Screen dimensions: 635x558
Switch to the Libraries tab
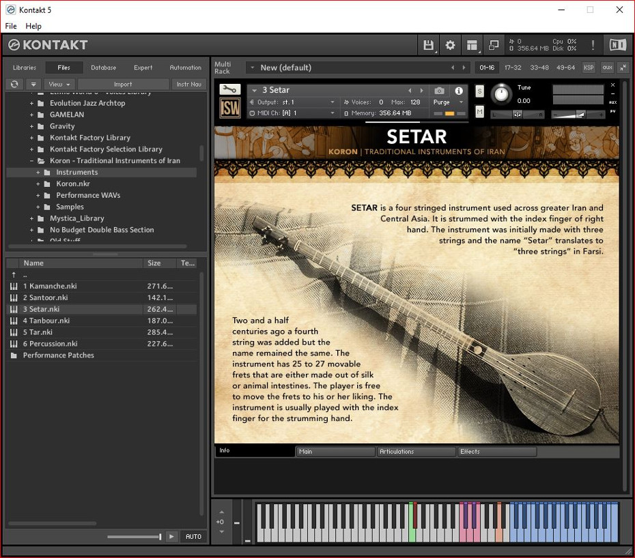click(25, 68)
